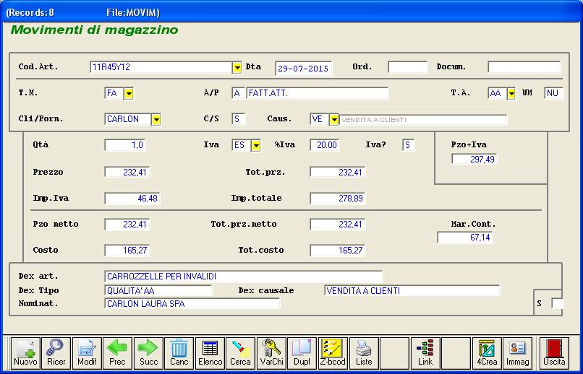The height and width of the screenshot is (374, 583).
Task: Toggle the Z-bcod toolbar button
Action: (x=333, y=352)
